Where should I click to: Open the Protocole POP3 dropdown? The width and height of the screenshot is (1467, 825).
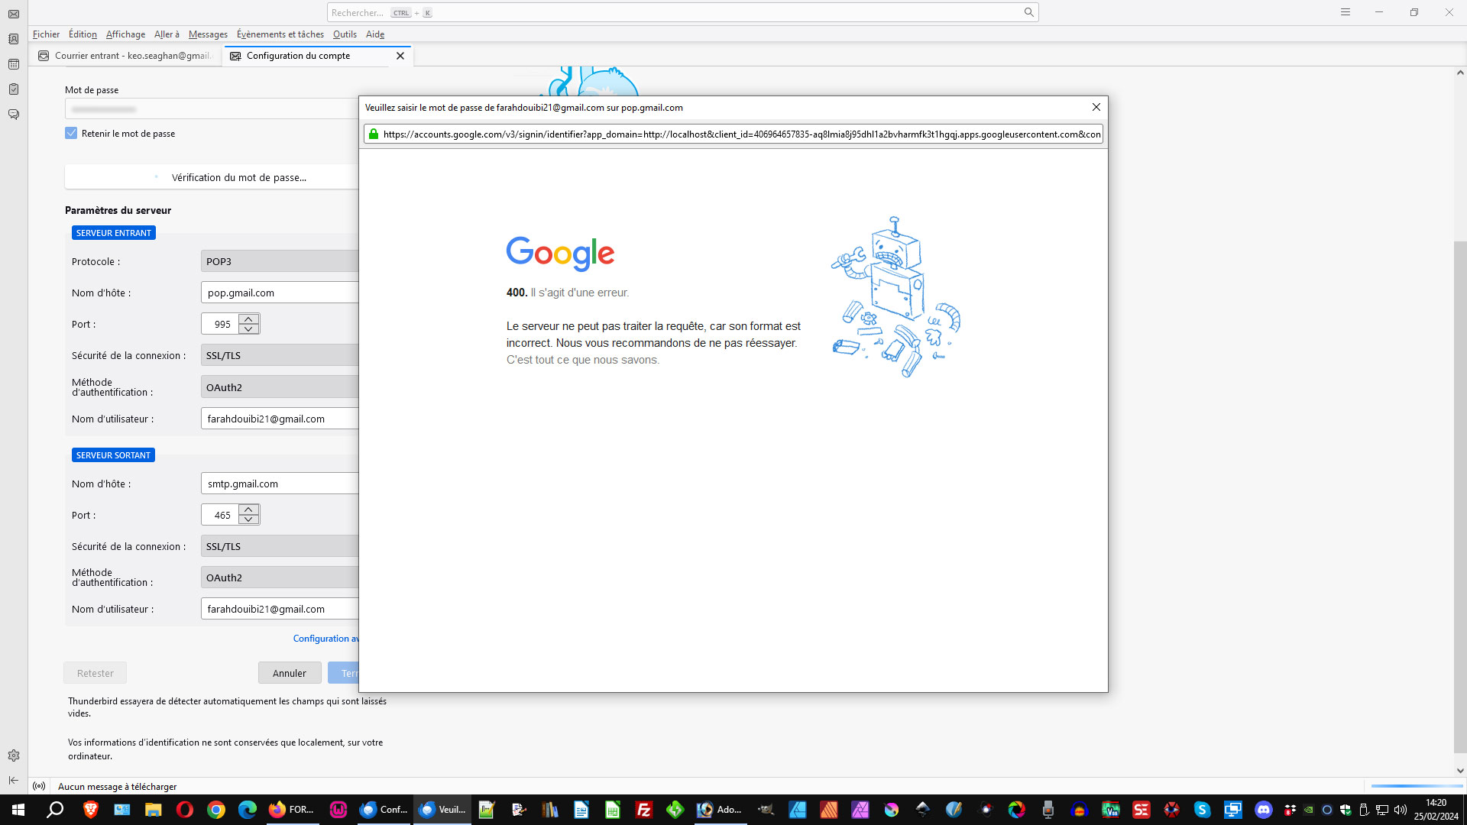click(x=280, y=261)
